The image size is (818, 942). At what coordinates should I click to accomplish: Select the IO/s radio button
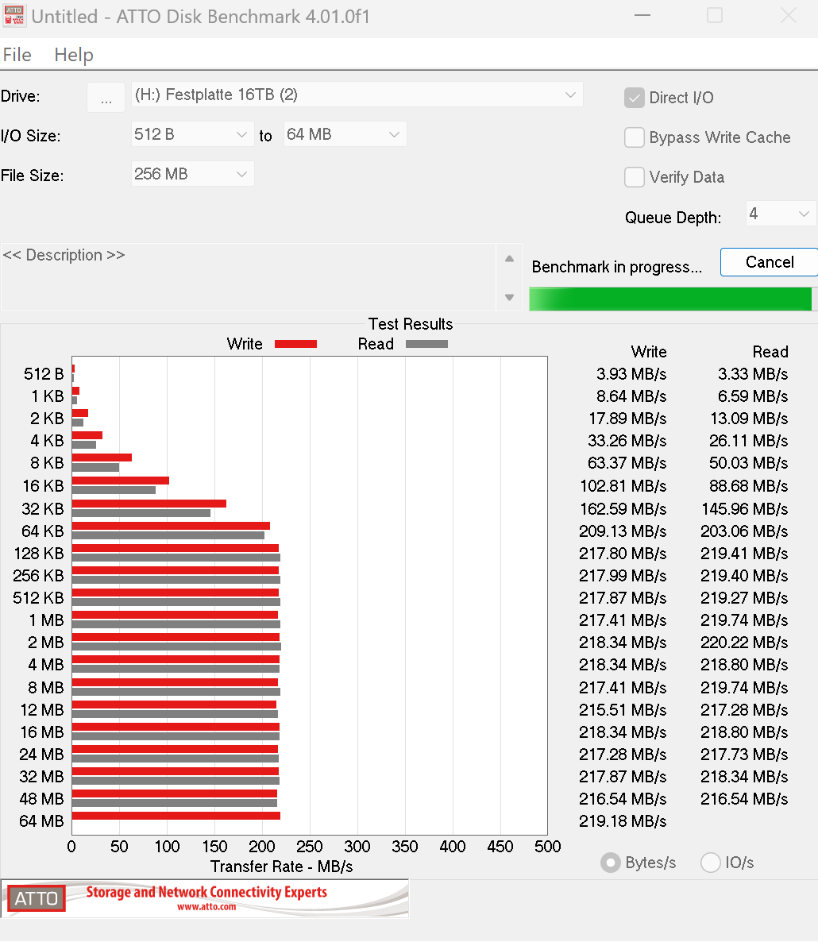[x=711, y=863]
